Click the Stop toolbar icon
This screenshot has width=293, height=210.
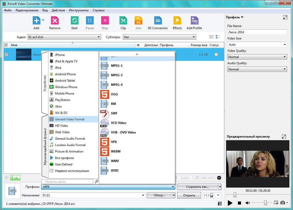tap(105, 21)
